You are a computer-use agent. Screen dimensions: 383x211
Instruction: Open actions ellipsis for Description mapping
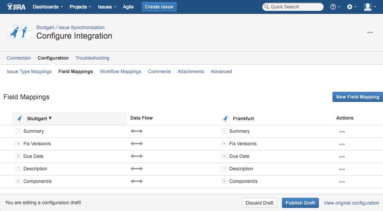click(x=342, y=169)
